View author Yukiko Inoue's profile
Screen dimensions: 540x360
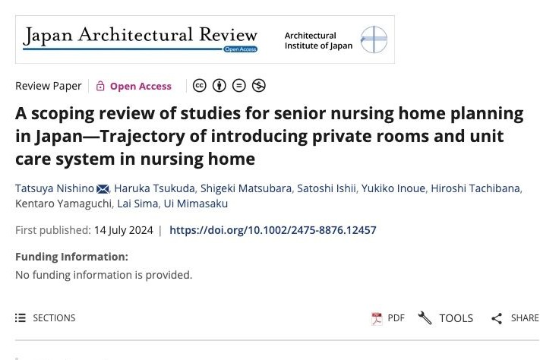tap(393, 188)
